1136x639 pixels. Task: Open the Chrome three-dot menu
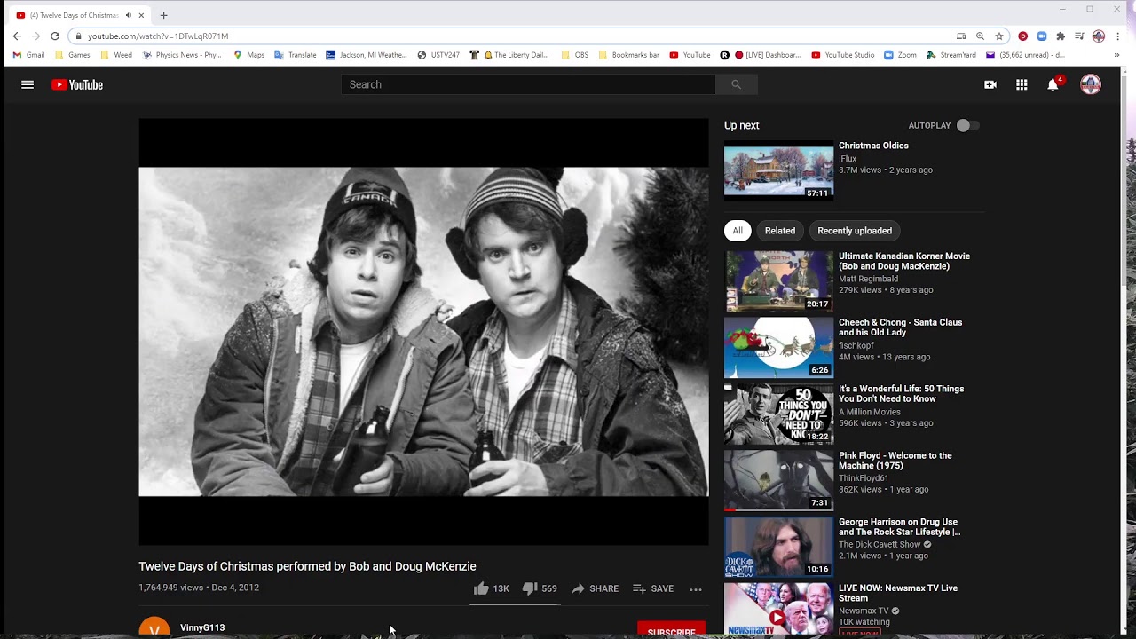(1118, 36)
